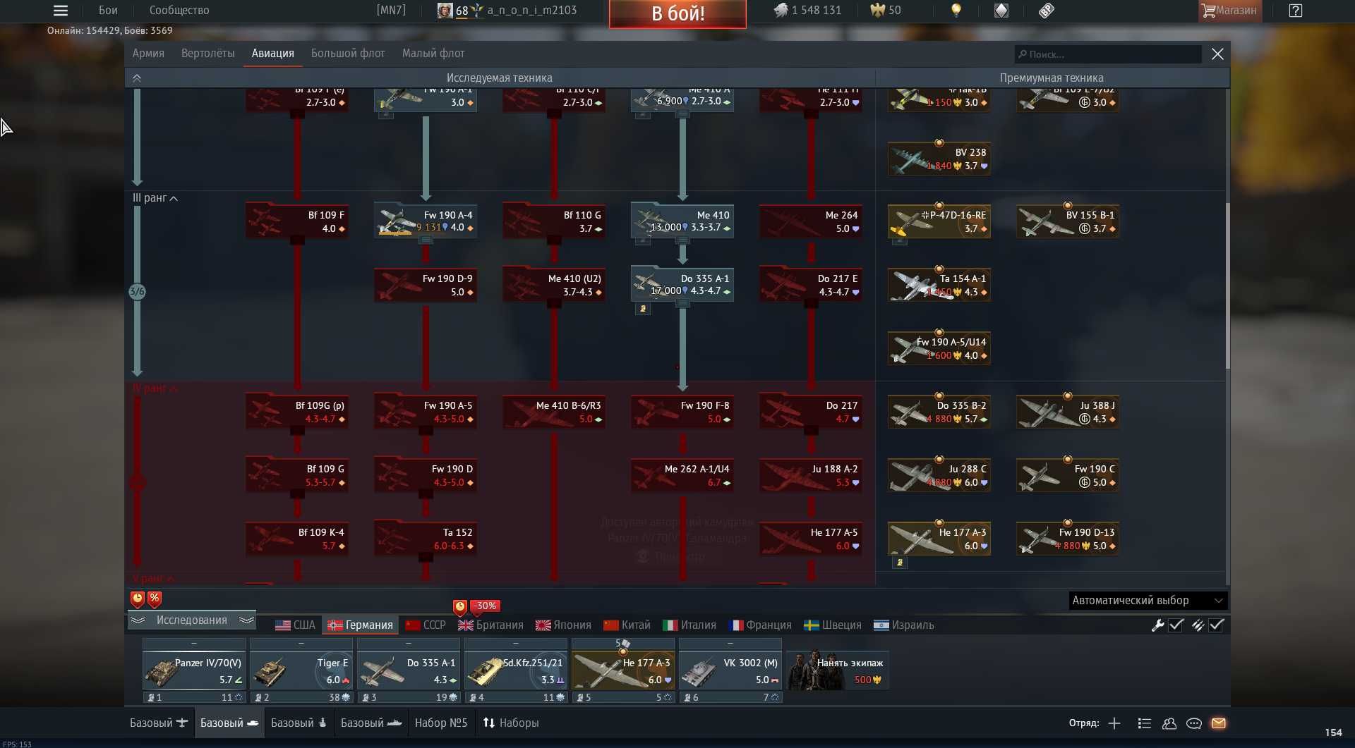Screen dimensions: 1355x748
Task: Click the lightbulb icon in top bar
Action: pos(956,11)
